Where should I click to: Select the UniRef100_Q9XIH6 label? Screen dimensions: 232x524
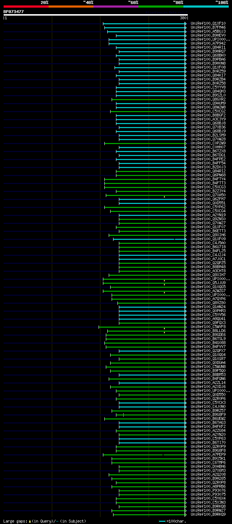[208, 235]
